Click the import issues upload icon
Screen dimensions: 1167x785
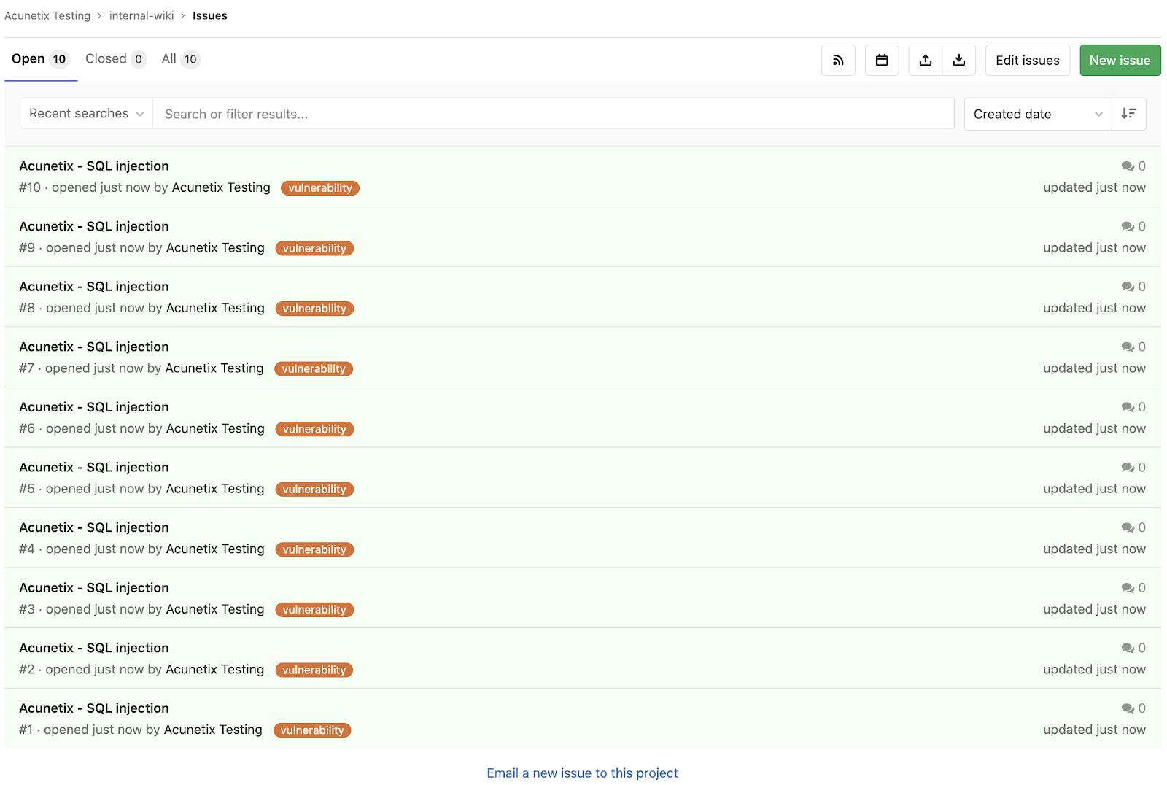click(x=926, y=61)
